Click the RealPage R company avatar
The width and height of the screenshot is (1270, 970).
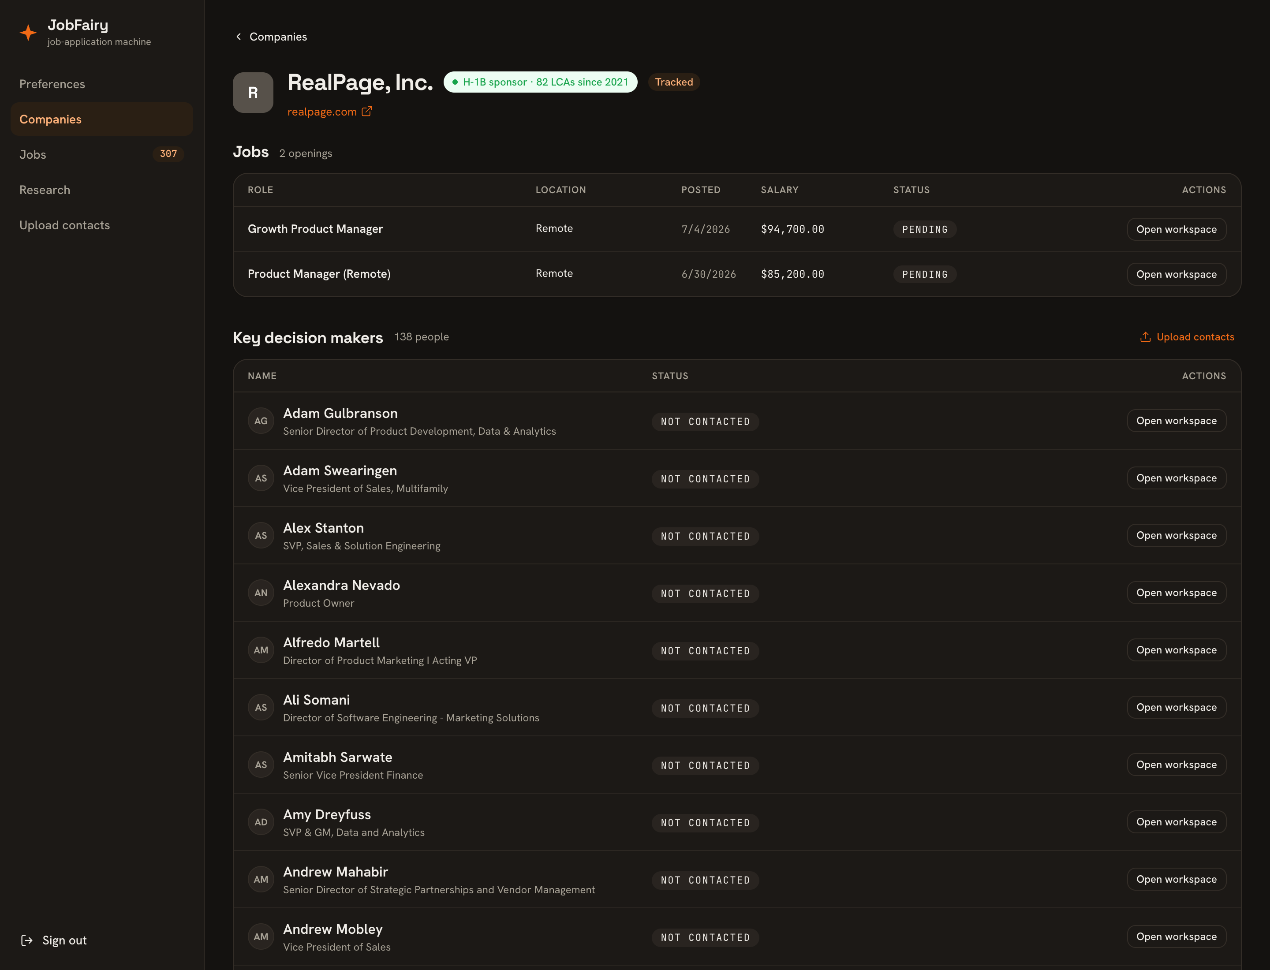pos(253,93)
